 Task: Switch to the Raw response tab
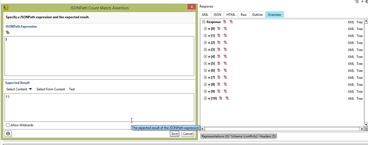pyautogui.click(x=244, y=15)
